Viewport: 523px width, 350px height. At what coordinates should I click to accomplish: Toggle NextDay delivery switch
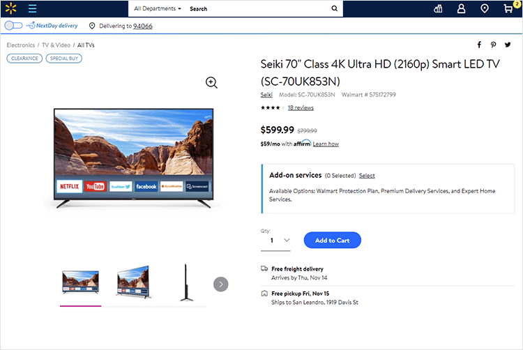tap(13, 26)
